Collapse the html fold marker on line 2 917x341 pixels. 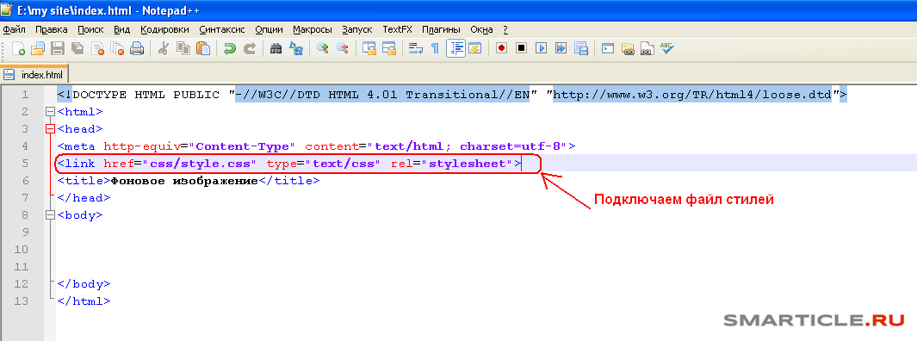click(49, 112)
